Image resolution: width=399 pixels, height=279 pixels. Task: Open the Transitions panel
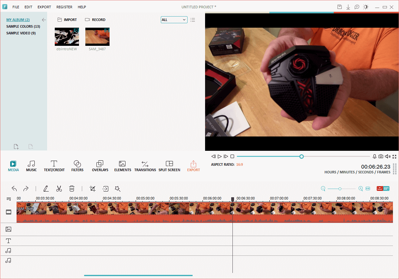[x=145, y=166]
